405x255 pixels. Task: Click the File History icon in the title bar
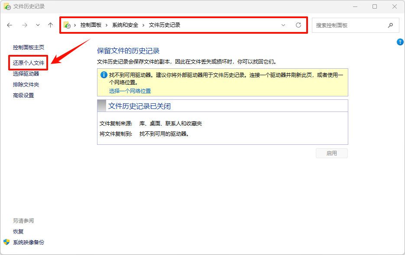coord(8,6)
